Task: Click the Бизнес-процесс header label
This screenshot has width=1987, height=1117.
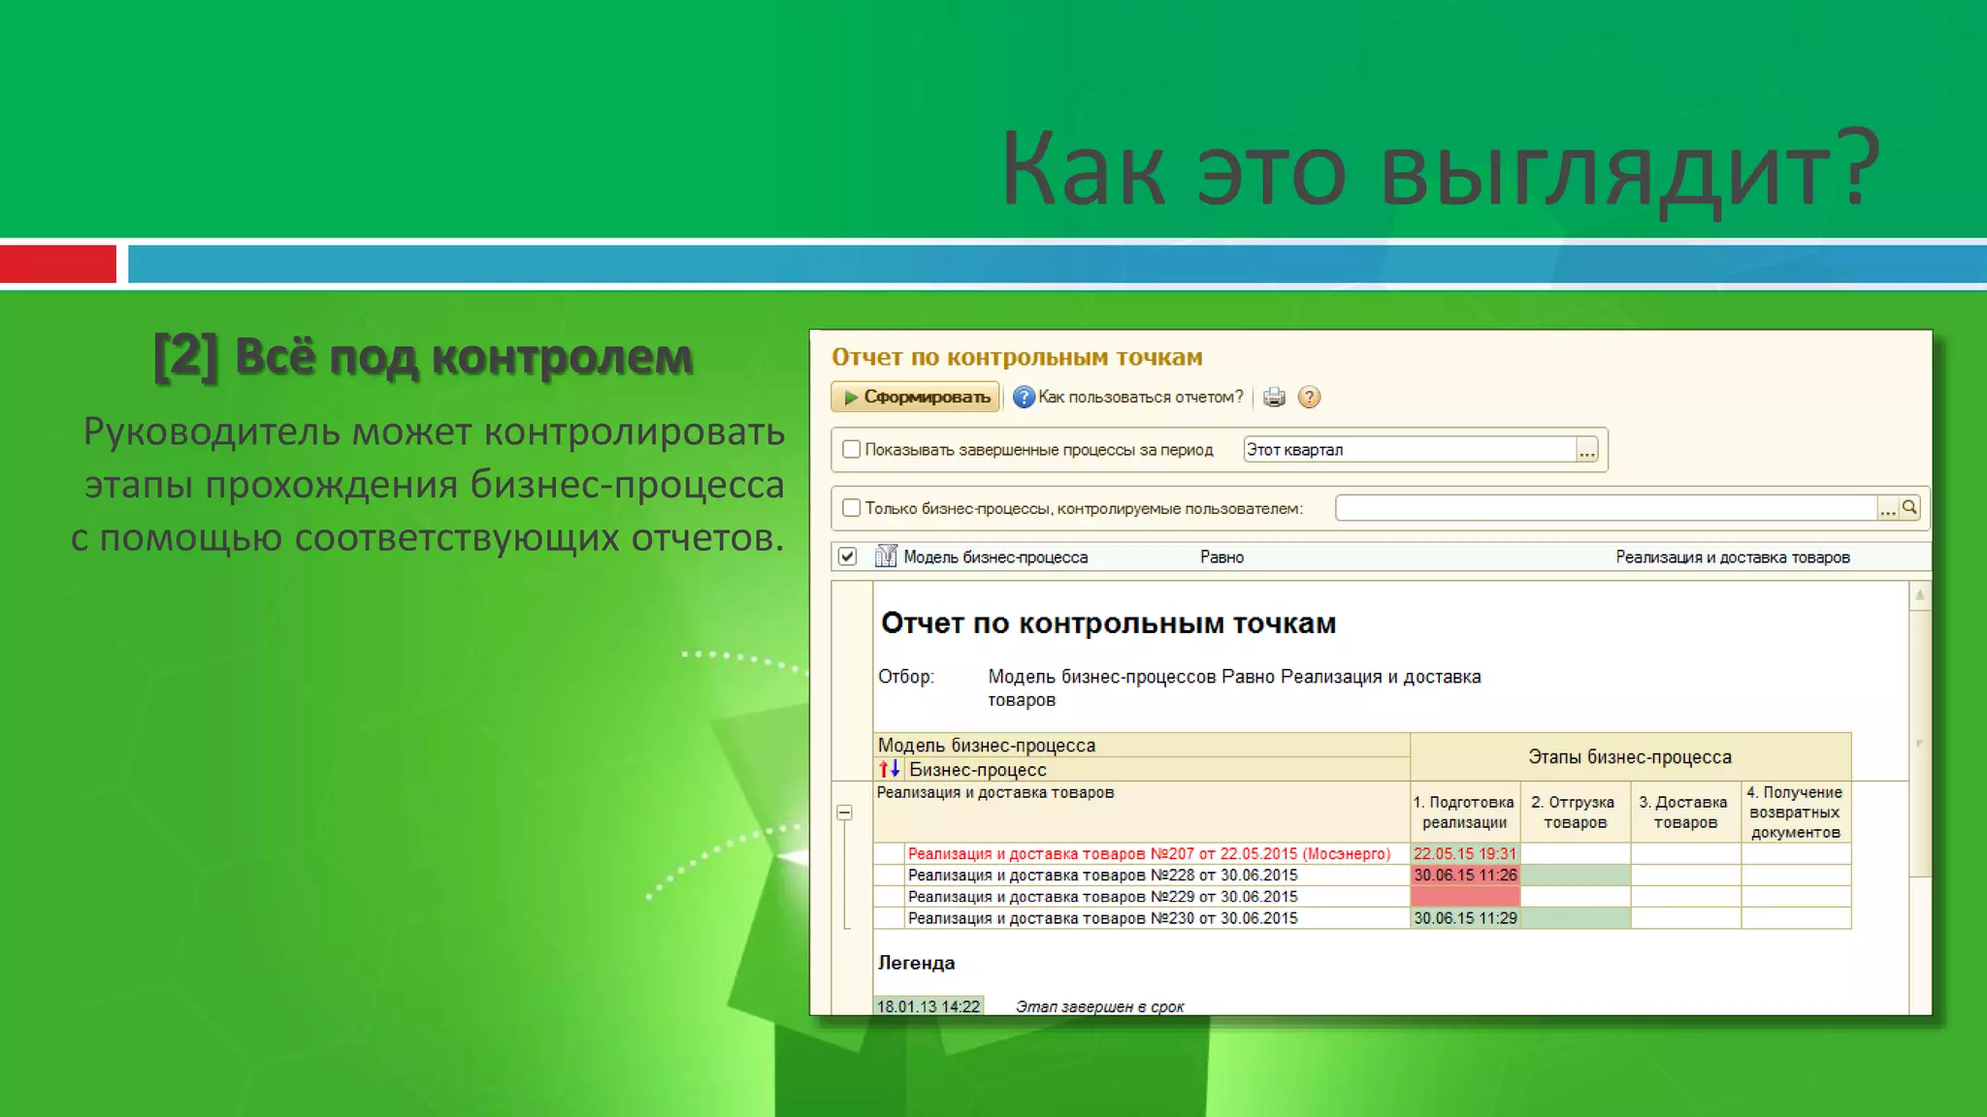Action: click(978, 769)
